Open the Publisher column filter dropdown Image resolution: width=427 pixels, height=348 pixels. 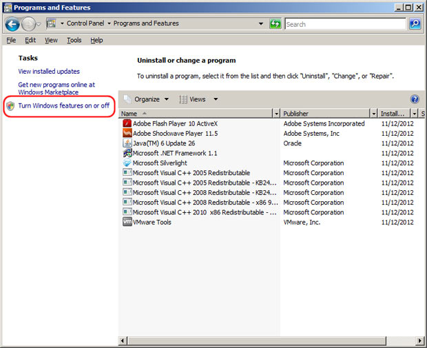coord(374,114)
